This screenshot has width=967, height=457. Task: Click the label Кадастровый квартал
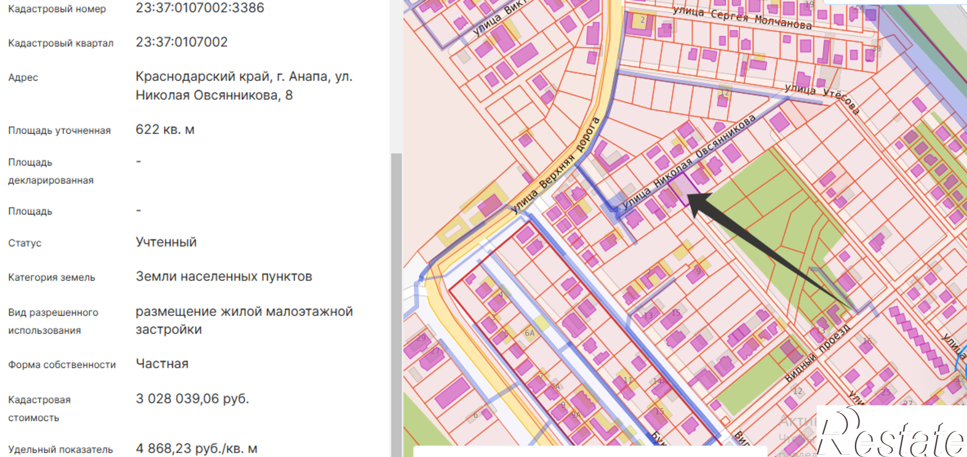click(61, 43)
